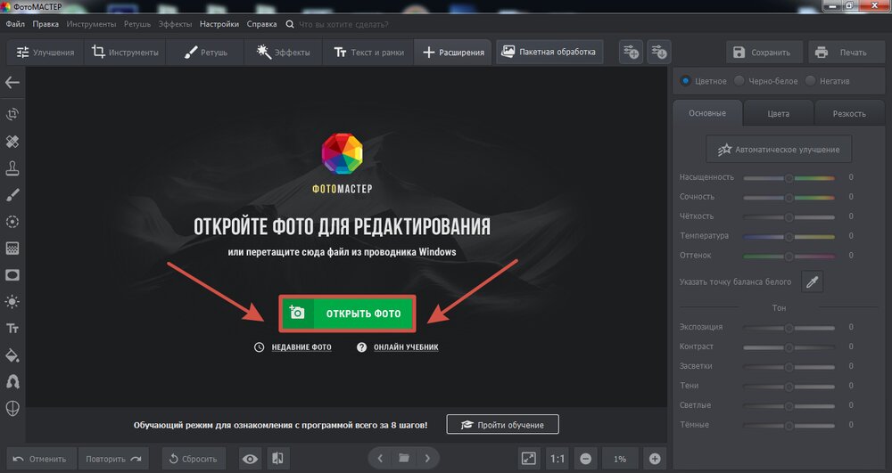Select the sun brightness icon in sidebar
Image resolution: width=892 pixels, height=473 pixels.
(12, 301)
